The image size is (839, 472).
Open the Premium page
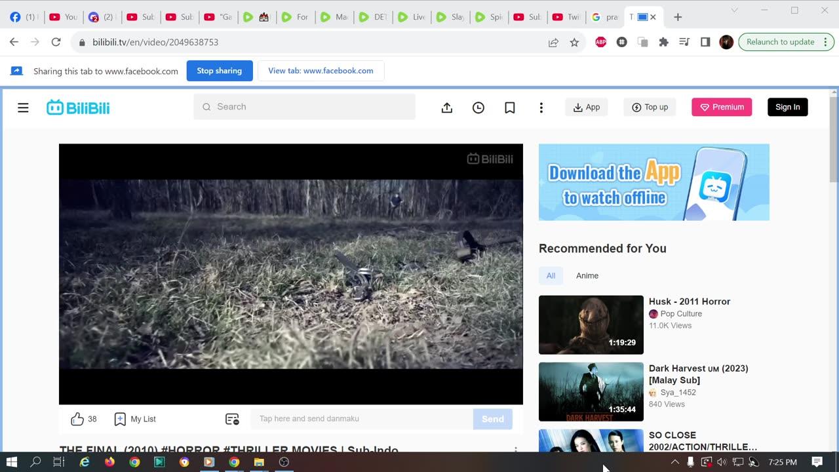(x=722, y=108)
